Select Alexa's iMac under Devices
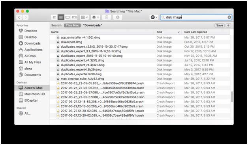248x145 pixels. 32,88
